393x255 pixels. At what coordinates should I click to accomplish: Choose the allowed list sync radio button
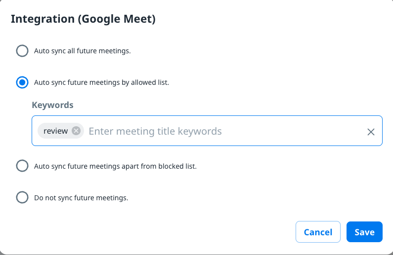[22, 82]
